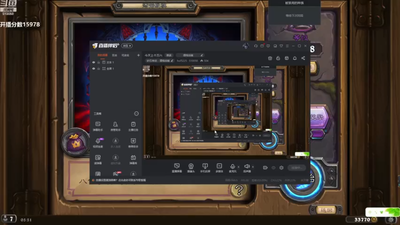Download the greyed-out middle tool in third row
Image resolution: width=400 pixels, height=225 pixels.
[x=115, y=159]
